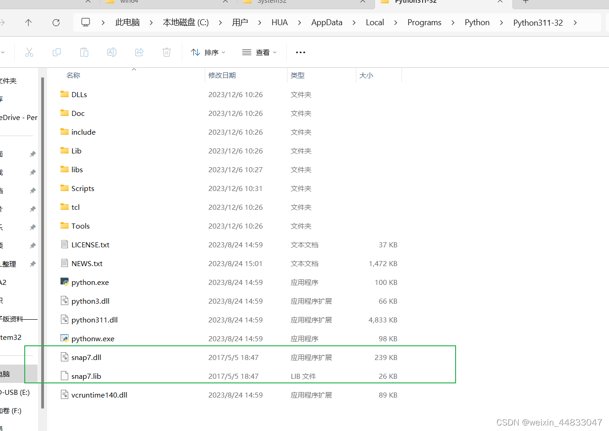Open the 查看 (View) dropdown
The width and height of the screenshot is (609, 431).
[259, 52]
